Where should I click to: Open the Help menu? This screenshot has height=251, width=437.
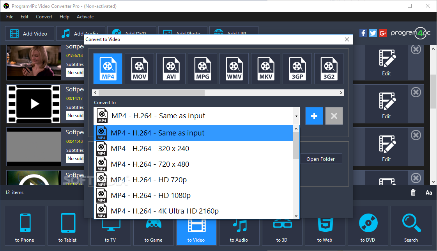pyautogui.click(x=64, y=17)
